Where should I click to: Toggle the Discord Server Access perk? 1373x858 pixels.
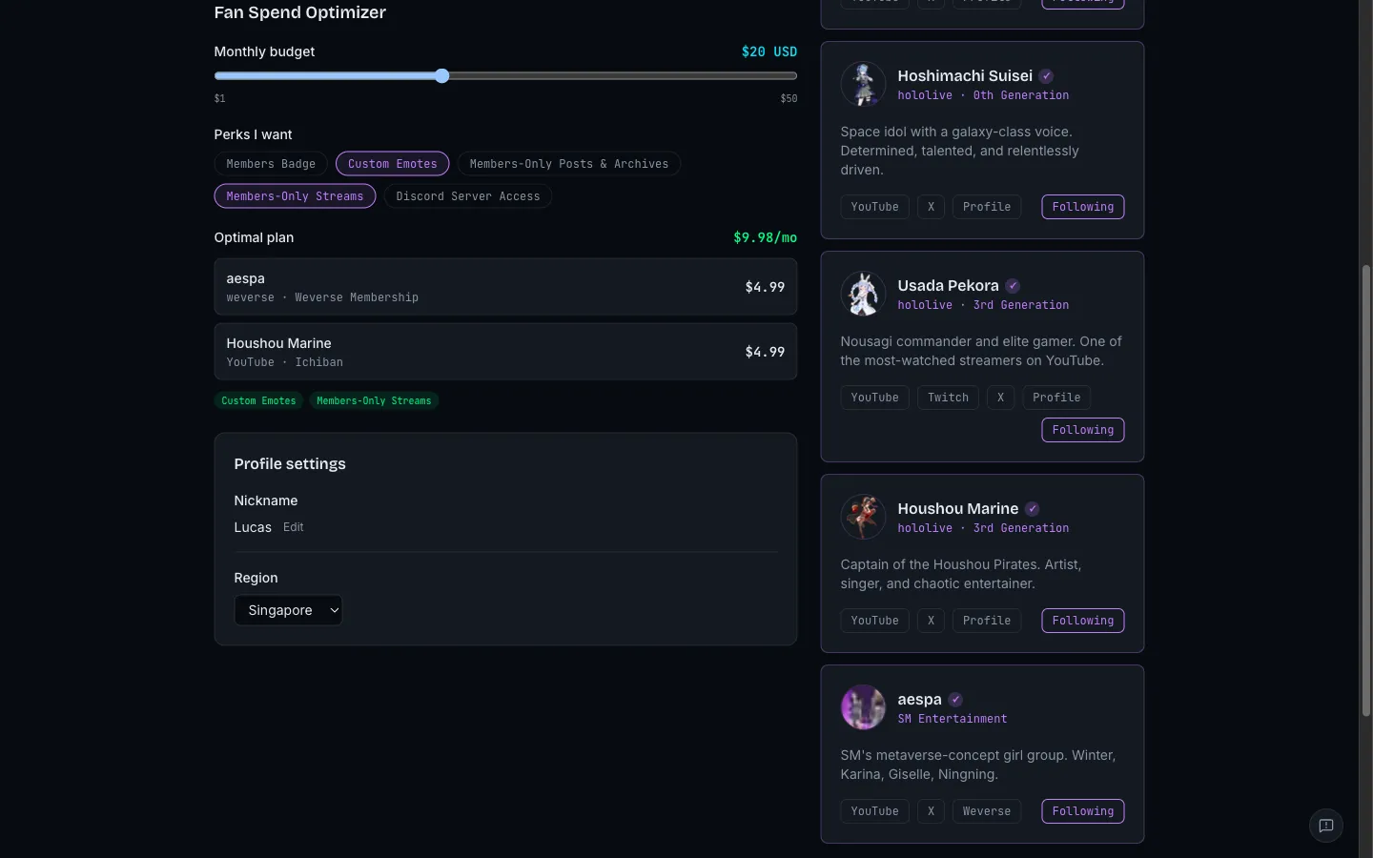coord(467,196)
